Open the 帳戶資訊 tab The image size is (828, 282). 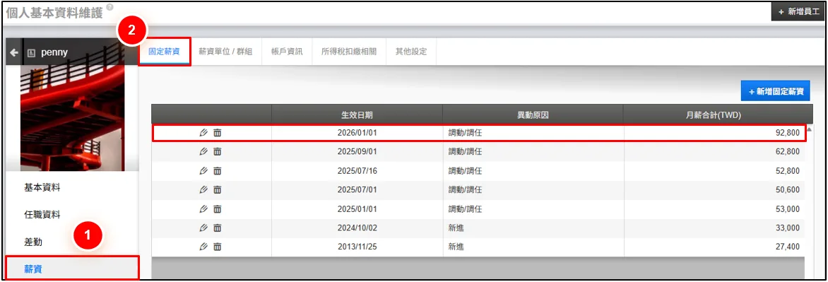[x=287, y=52]
